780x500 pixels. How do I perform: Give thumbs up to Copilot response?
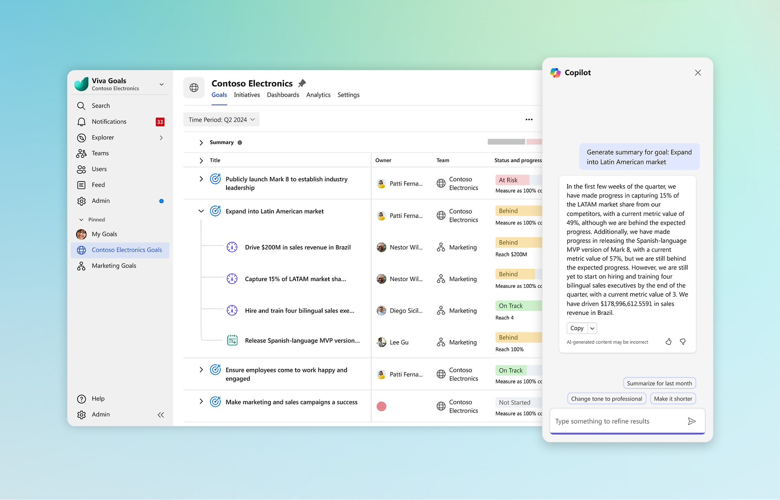tap(668, 342)
